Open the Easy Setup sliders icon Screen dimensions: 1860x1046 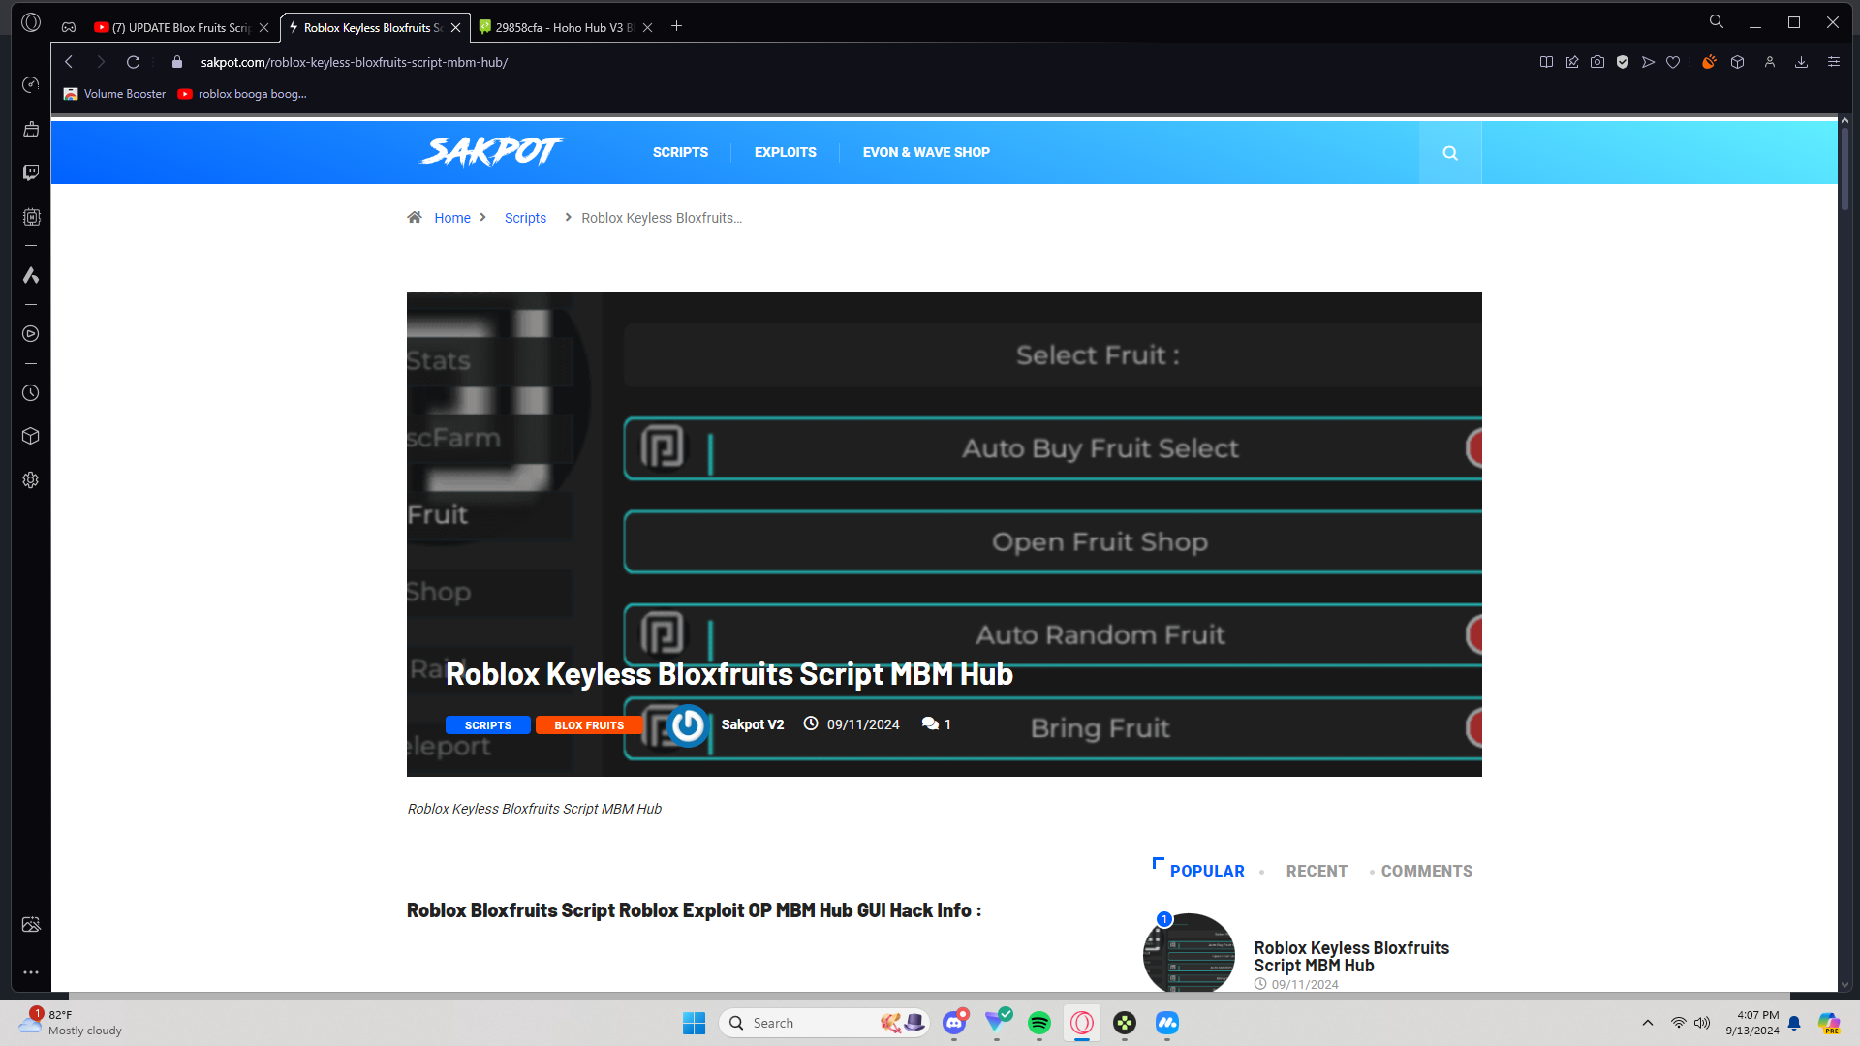tap(1834, 62)
